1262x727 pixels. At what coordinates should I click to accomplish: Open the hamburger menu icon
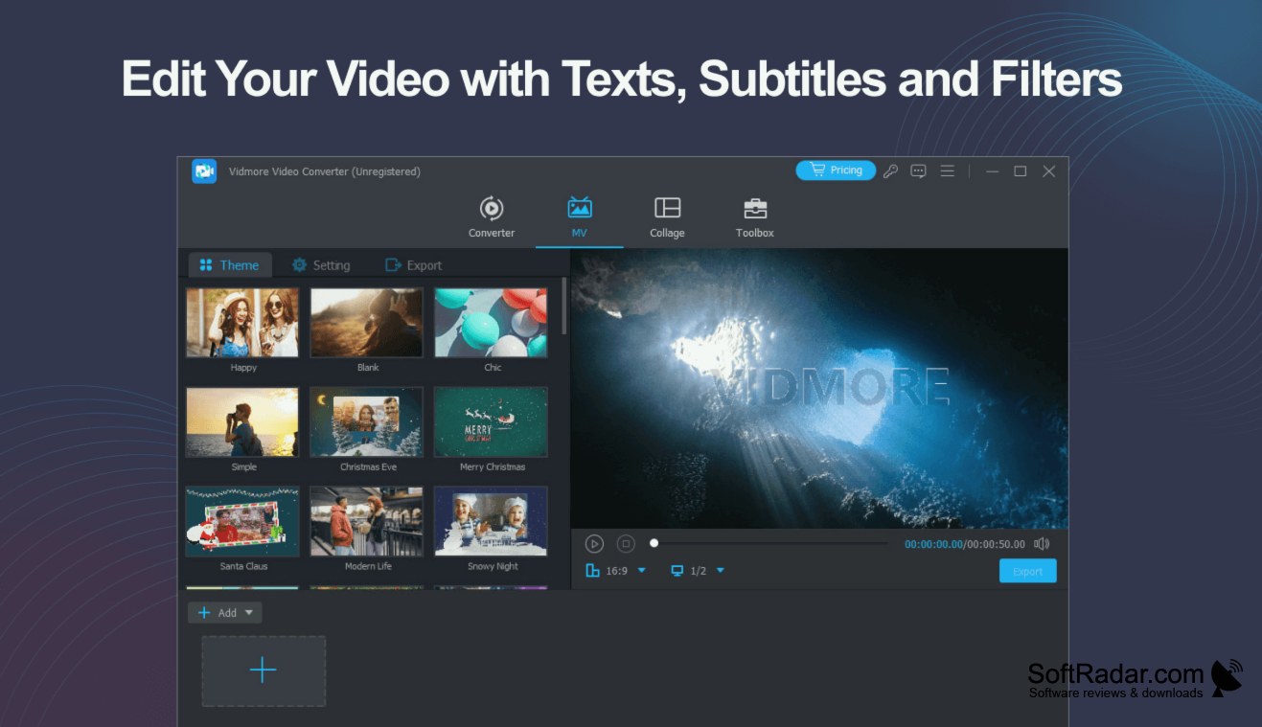pyautogui.click(x=947, y=171)
